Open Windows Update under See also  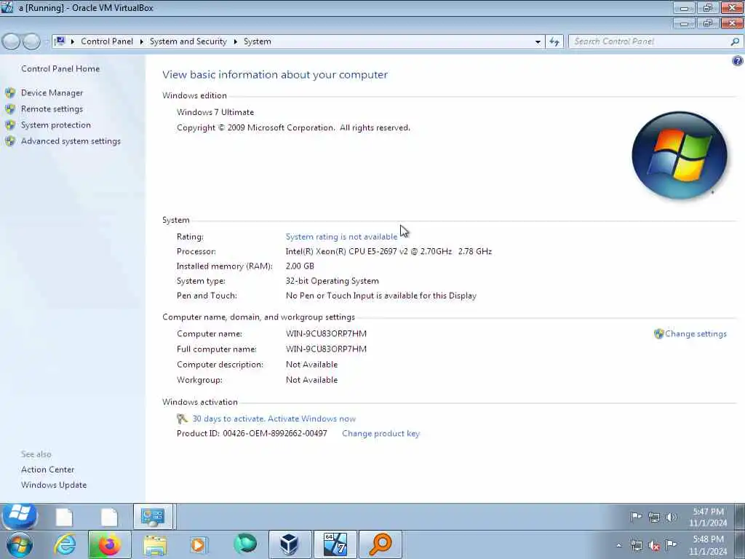coord(54,485)
